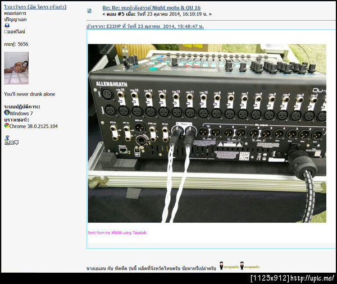The height and width of the screenshot is (284, 337).
Task: Click the offline status indicator icon
Action: click(x=6, y=31)
